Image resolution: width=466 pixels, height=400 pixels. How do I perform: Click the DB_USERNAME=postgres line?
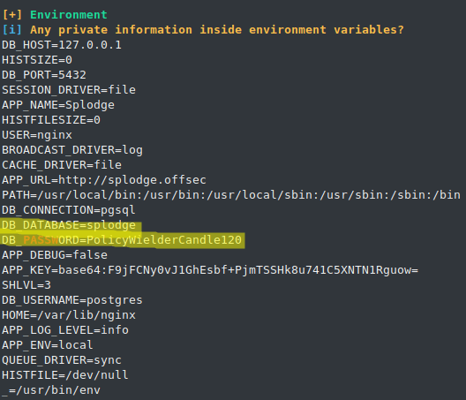point(72,300)
